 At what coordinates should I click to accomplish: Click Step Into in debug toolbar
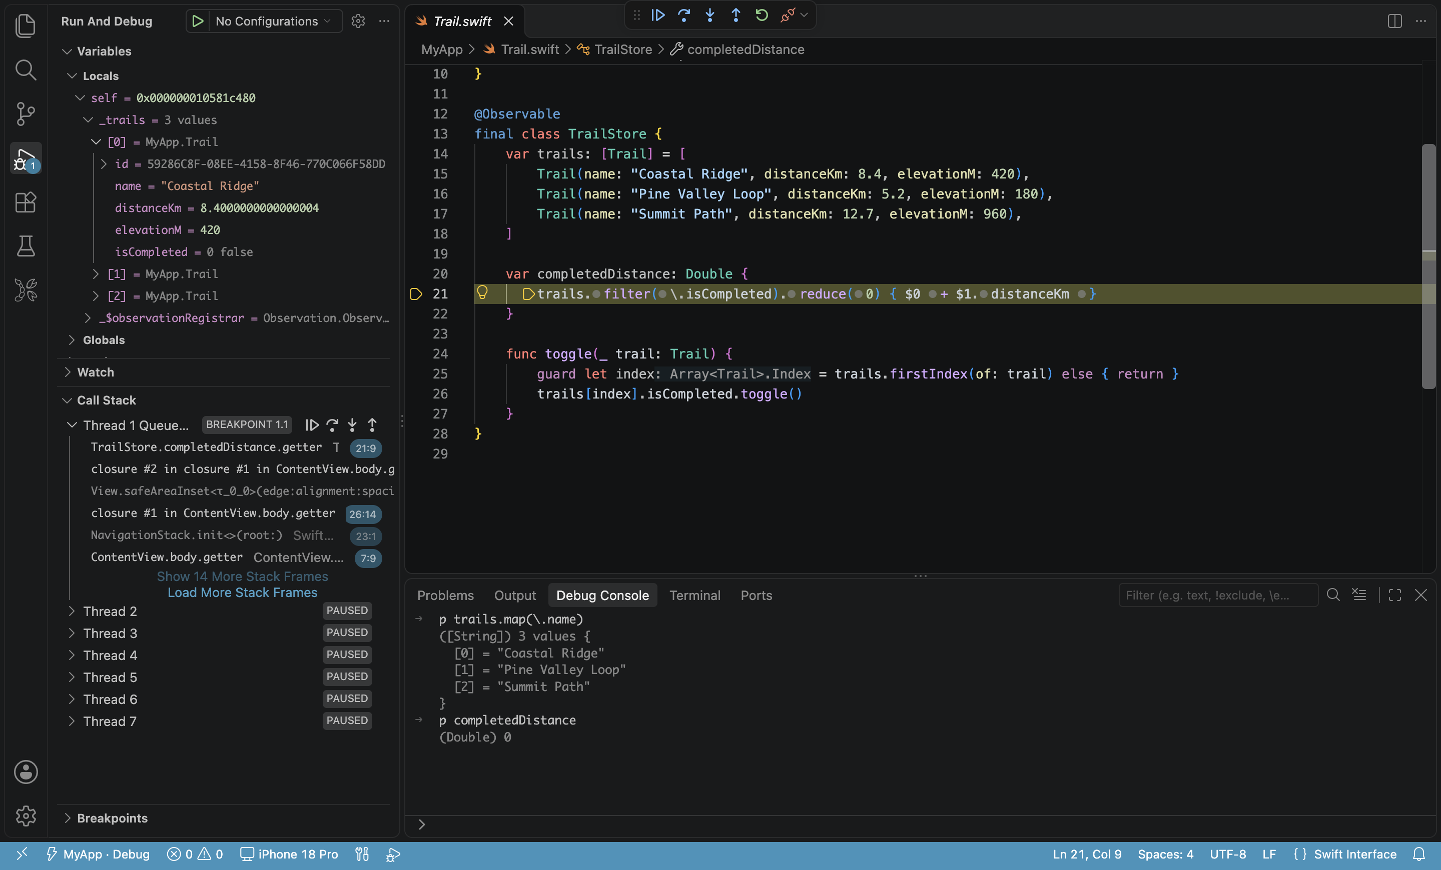pos(710,15)
